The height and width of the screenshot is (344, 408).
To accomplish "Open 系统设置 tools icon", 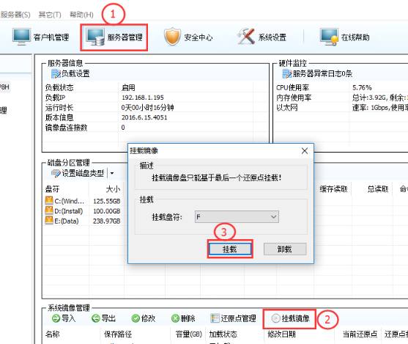I will click(x=245, y=37).
